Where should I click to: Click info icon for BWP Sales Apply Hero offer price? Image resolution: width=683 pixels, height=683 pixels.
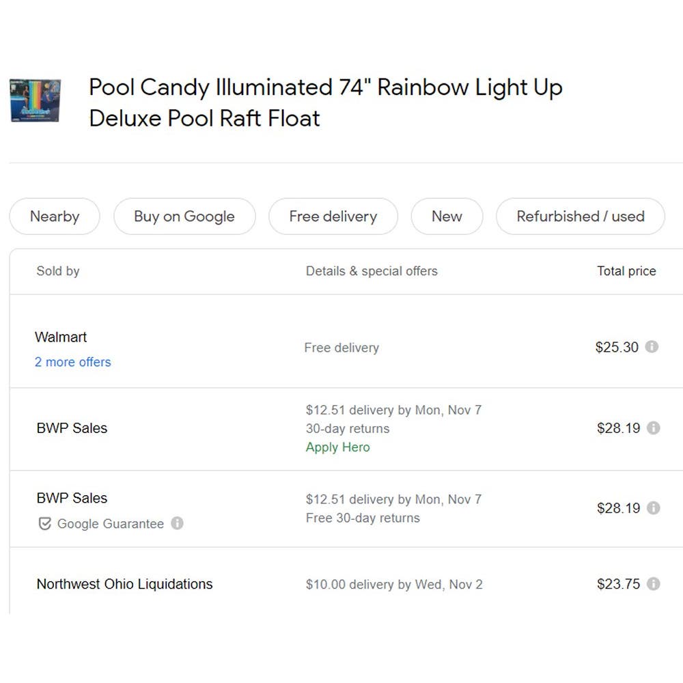point(653,428)
